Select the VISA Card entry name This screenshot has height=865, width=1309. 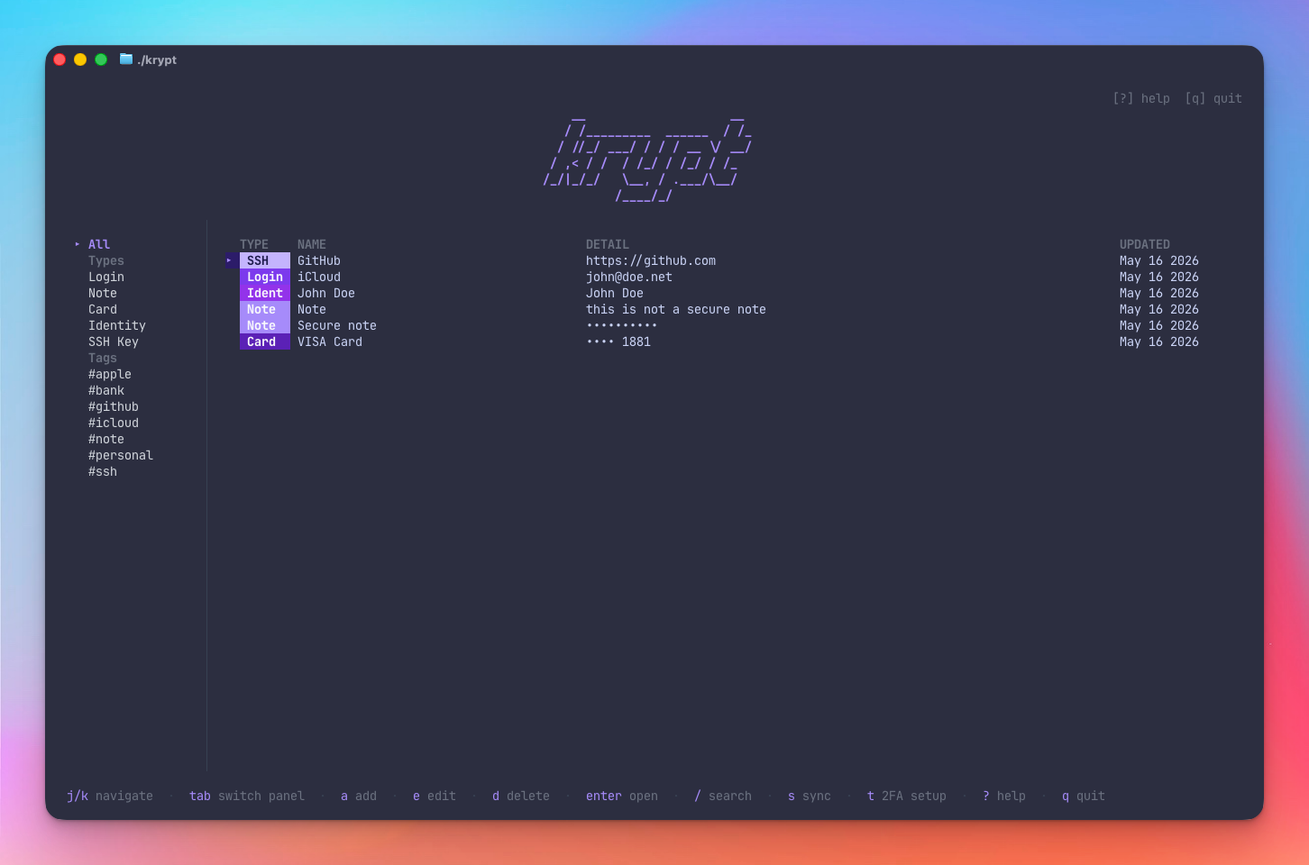click(330, 341)
